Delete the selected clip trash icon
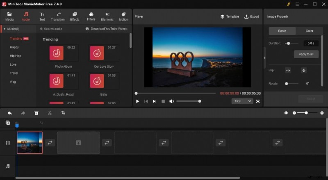Image resolution: width=328 pixels, height=180 pixels. tap(36, 113)
